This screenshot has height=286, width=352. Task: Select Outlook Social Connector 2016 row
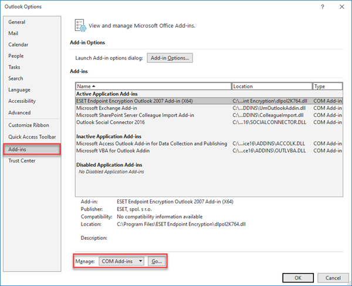[x=209, y=122]
